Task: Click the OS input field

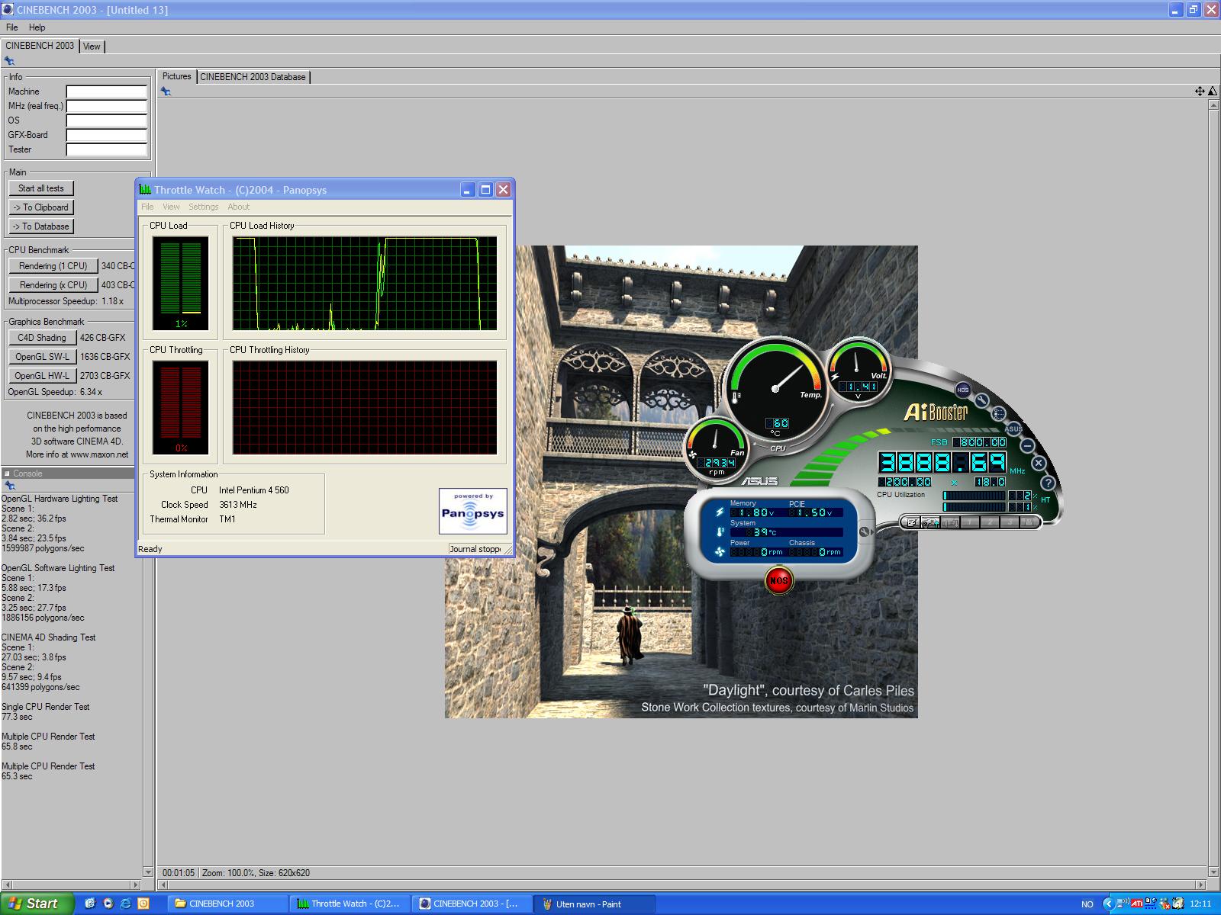Action: tap(106, 120)
